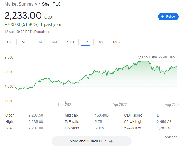
Task: Click the +763.00 (51.90%) change text
Action: pyautogui.click(x=22, y=24)
